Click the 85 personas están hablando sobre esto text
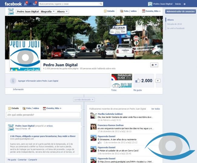 pos(98,68)
